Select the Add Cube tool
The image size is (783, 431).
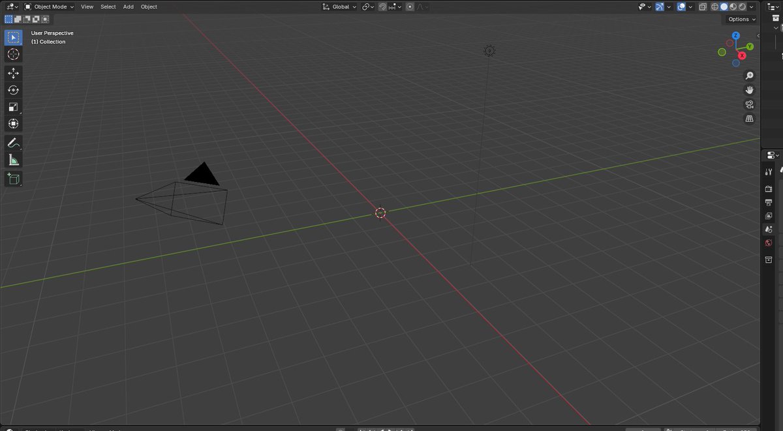(13, 179)
